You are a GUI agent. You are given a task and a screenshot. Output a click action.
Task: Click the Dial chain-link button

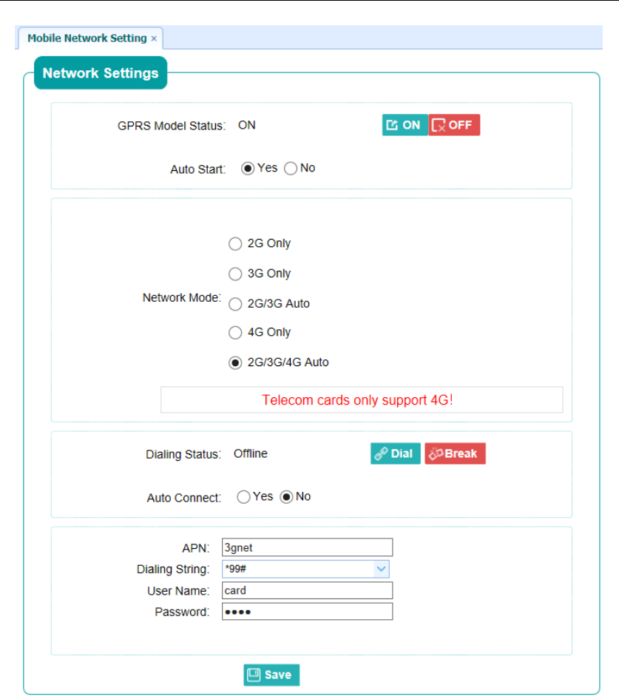click(x=395, y=453)
